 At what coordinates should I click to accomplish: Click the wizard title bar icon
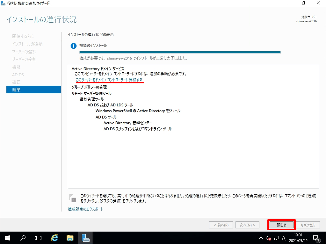click(x=3, y=3)
